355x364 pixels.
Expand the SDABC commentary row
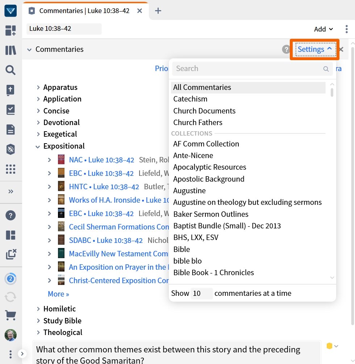coord(49,240)
